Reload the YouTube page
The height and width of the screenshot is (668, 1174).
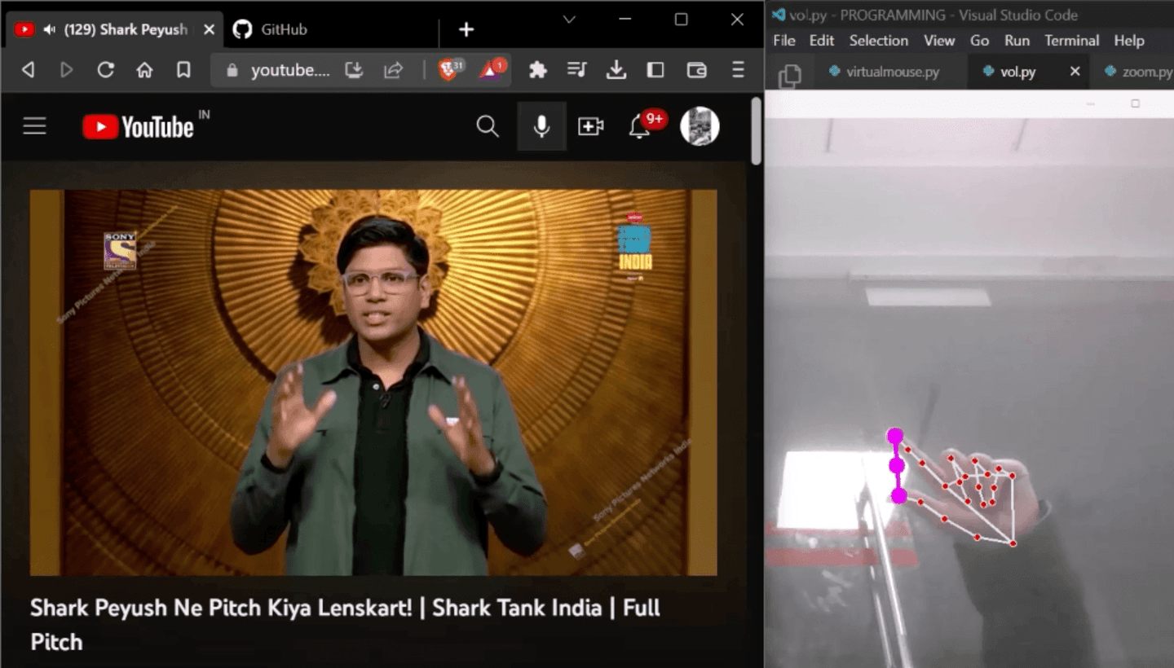105,70
